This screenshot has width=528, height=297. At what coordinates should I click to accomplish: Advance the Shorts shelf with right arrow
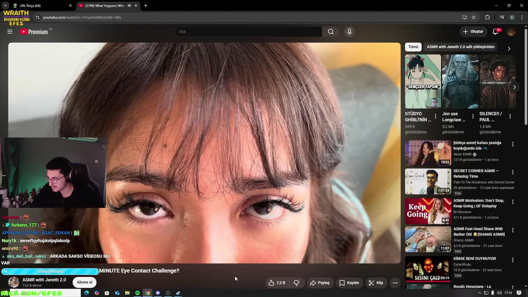(514, 87)
